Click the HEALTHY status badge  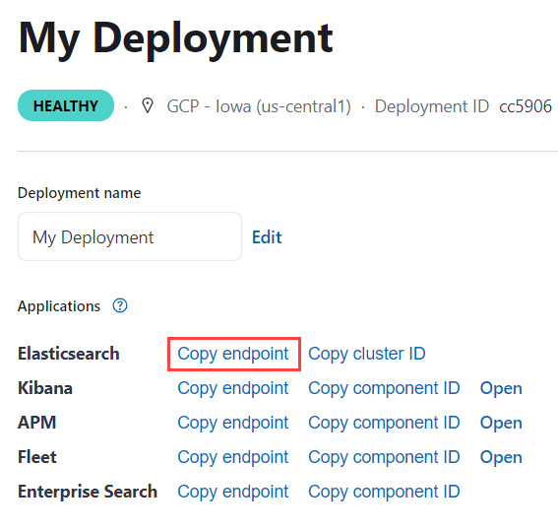click(66, 105)
